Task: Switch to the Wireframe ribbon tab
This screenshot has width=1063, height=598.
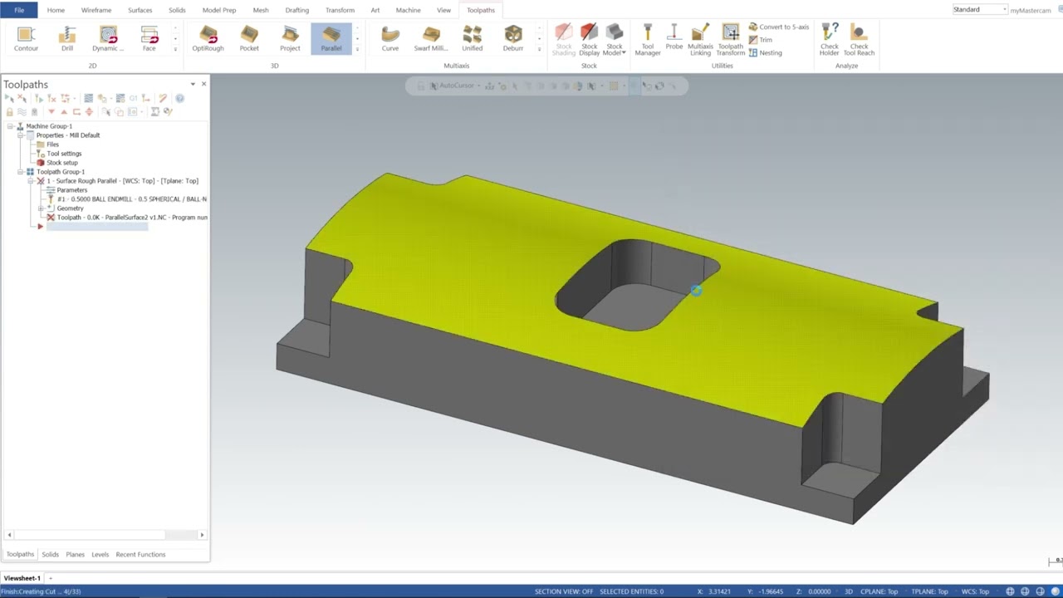Action: [96, 10]
